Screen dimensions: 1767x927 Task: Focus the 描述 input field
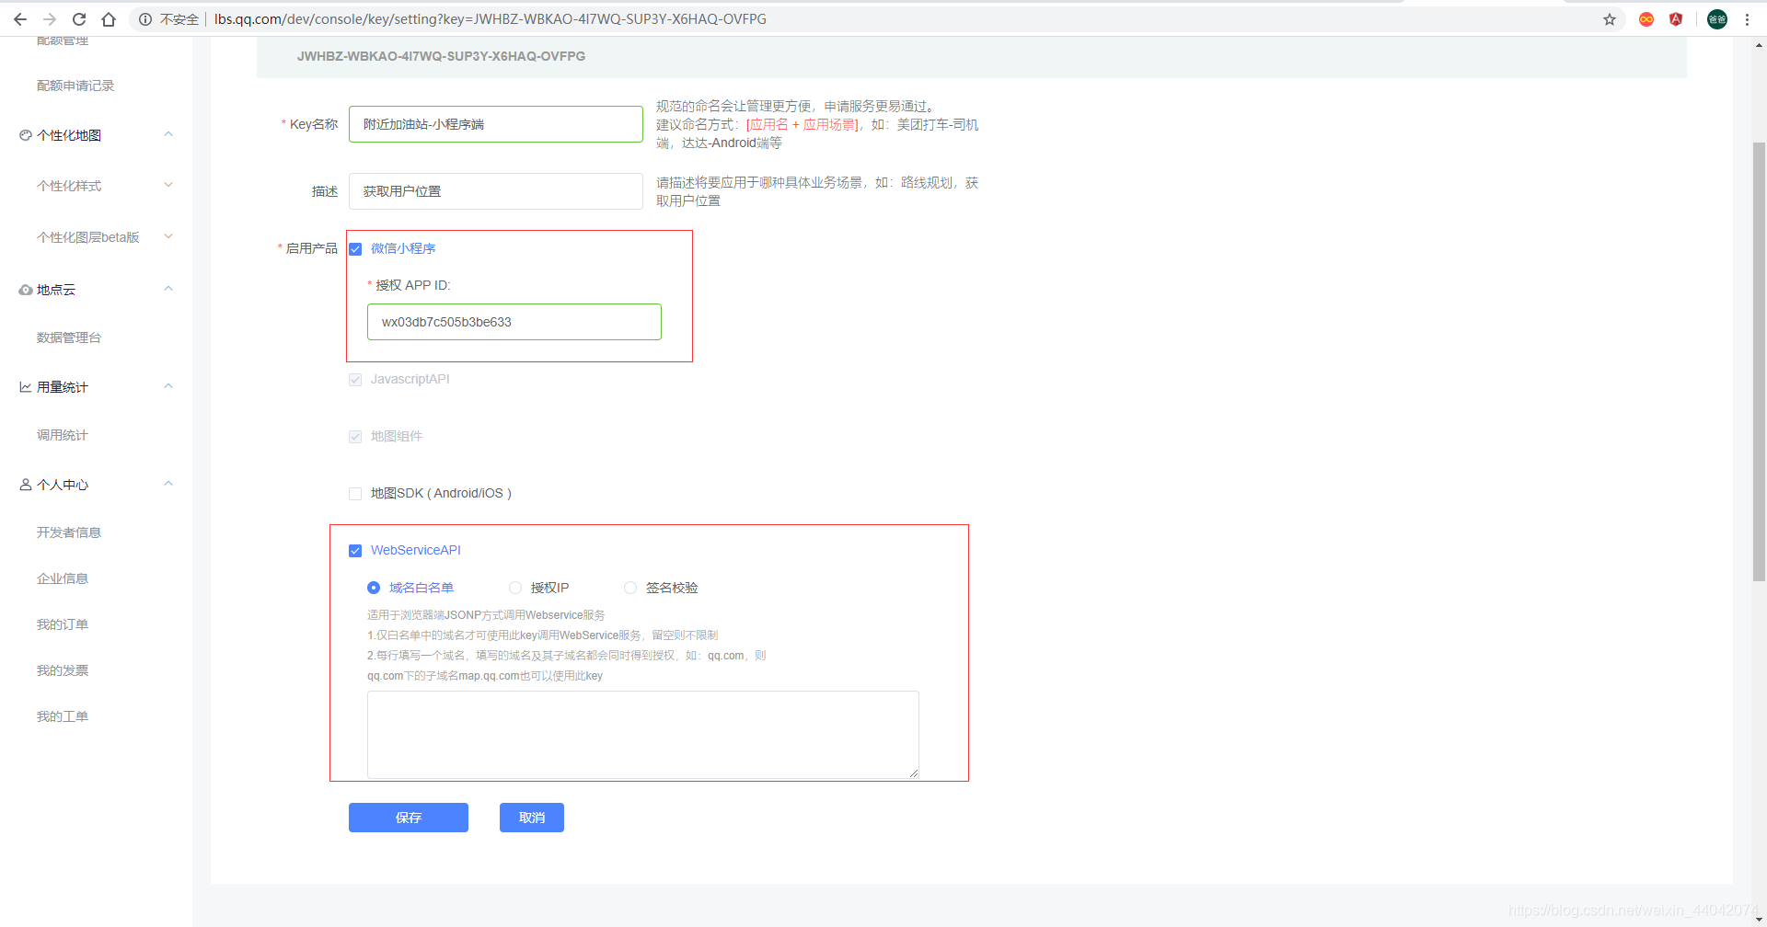coord(496,191)
